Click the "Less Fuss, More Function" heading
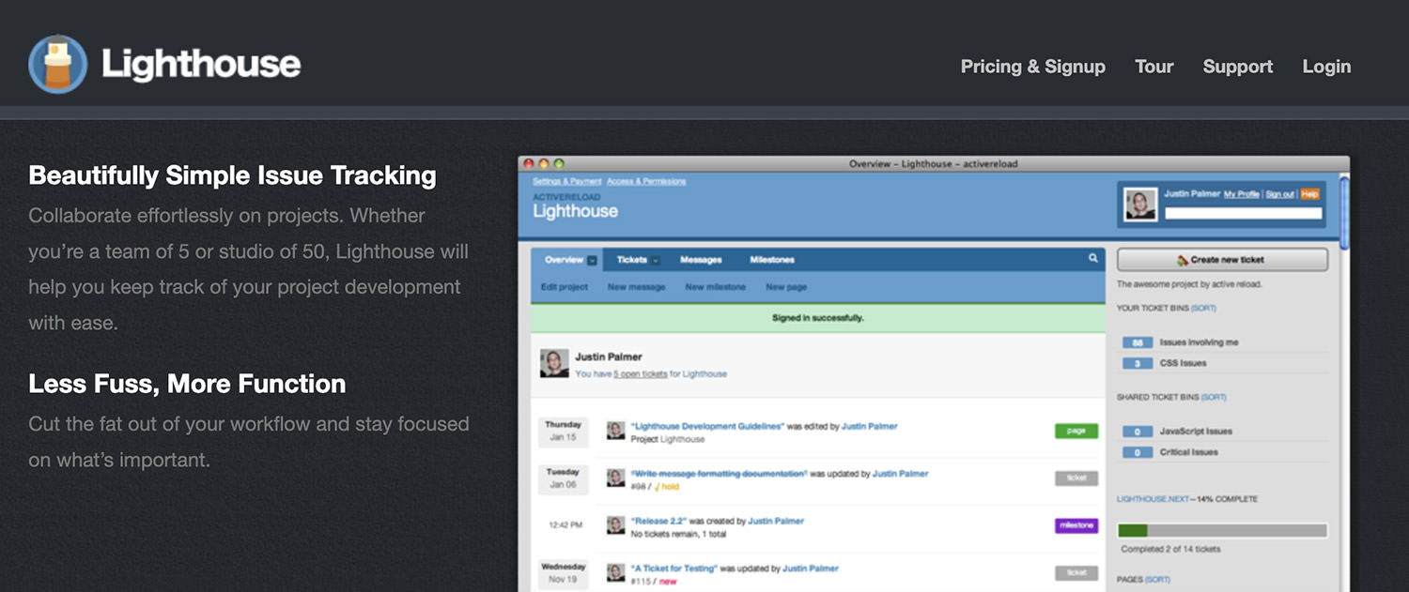Viewport: 1409px width, 592px height. [187, 384]
